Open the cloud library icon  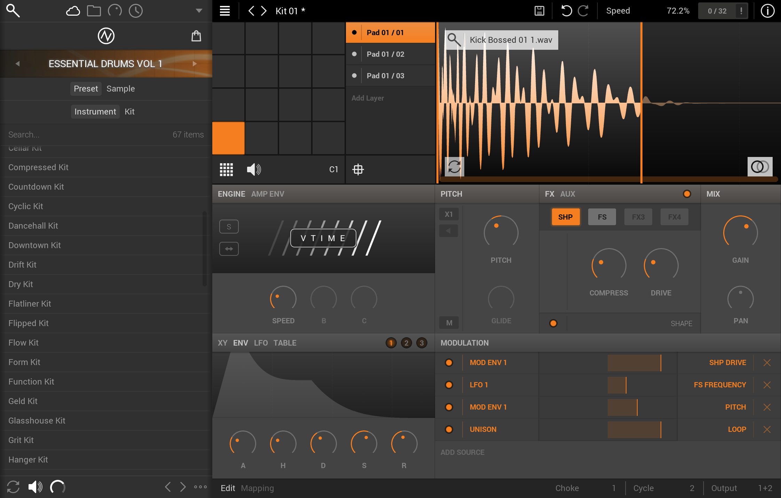[x=73, y=11]
